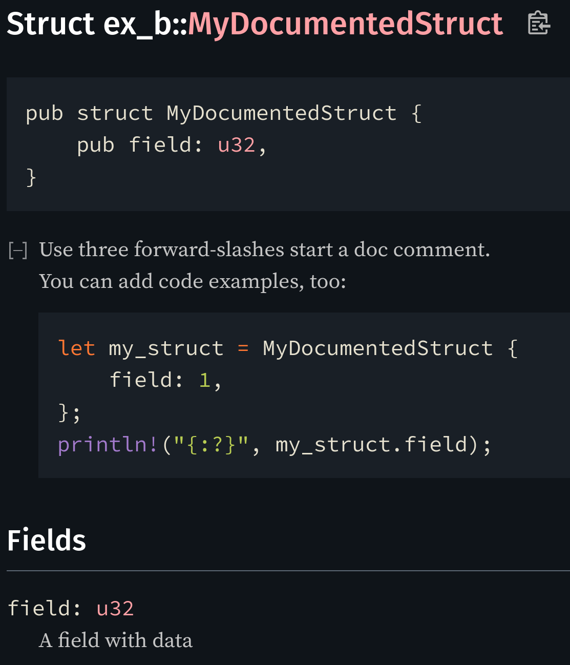Screen dimensions: 570x665
Task: Click the 'field' anchor under Fields
Action: 38,609
